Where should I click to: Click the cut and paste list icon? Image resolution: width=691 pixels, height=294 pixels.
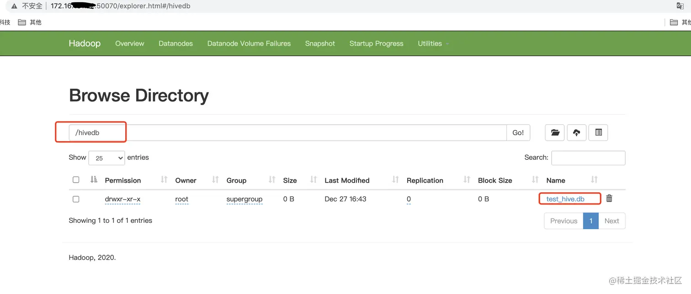point(598,132)
